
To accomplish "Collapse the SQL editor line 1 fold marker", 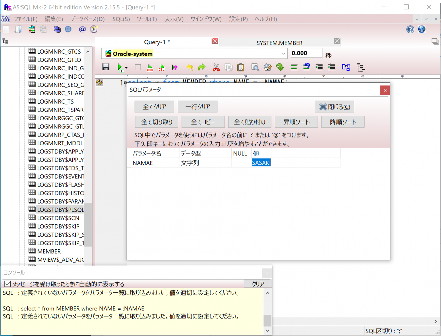I will 125,83.
